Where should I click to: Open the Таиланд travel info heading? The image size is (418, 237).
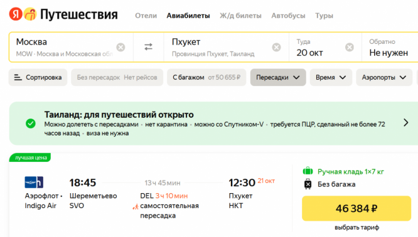click(x=119, y=115)
